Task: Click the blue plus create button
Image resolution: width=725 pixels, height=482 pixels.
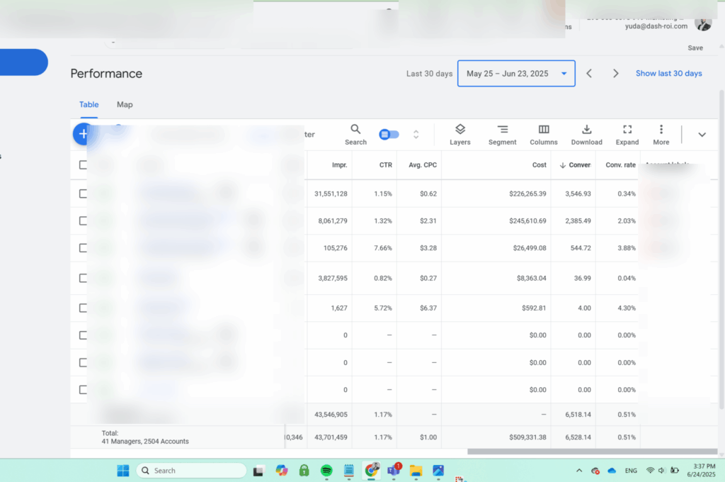Action: (x=83, y=133)
